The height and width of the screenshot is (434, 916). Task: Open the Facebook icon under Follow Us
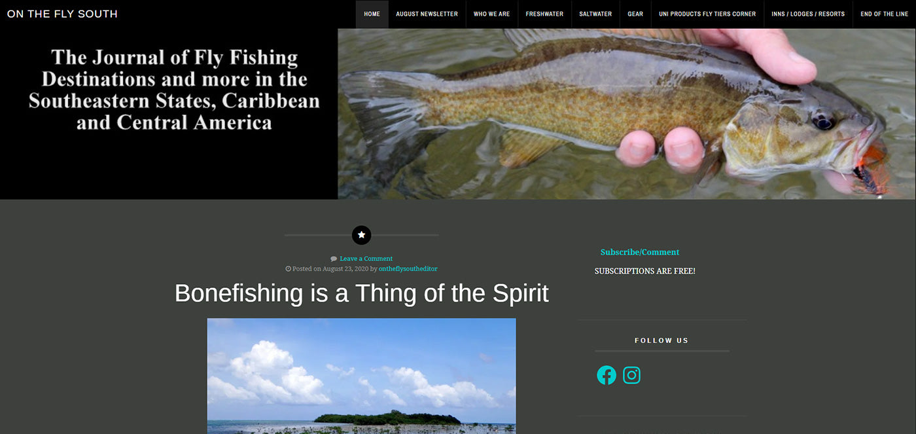607,375
